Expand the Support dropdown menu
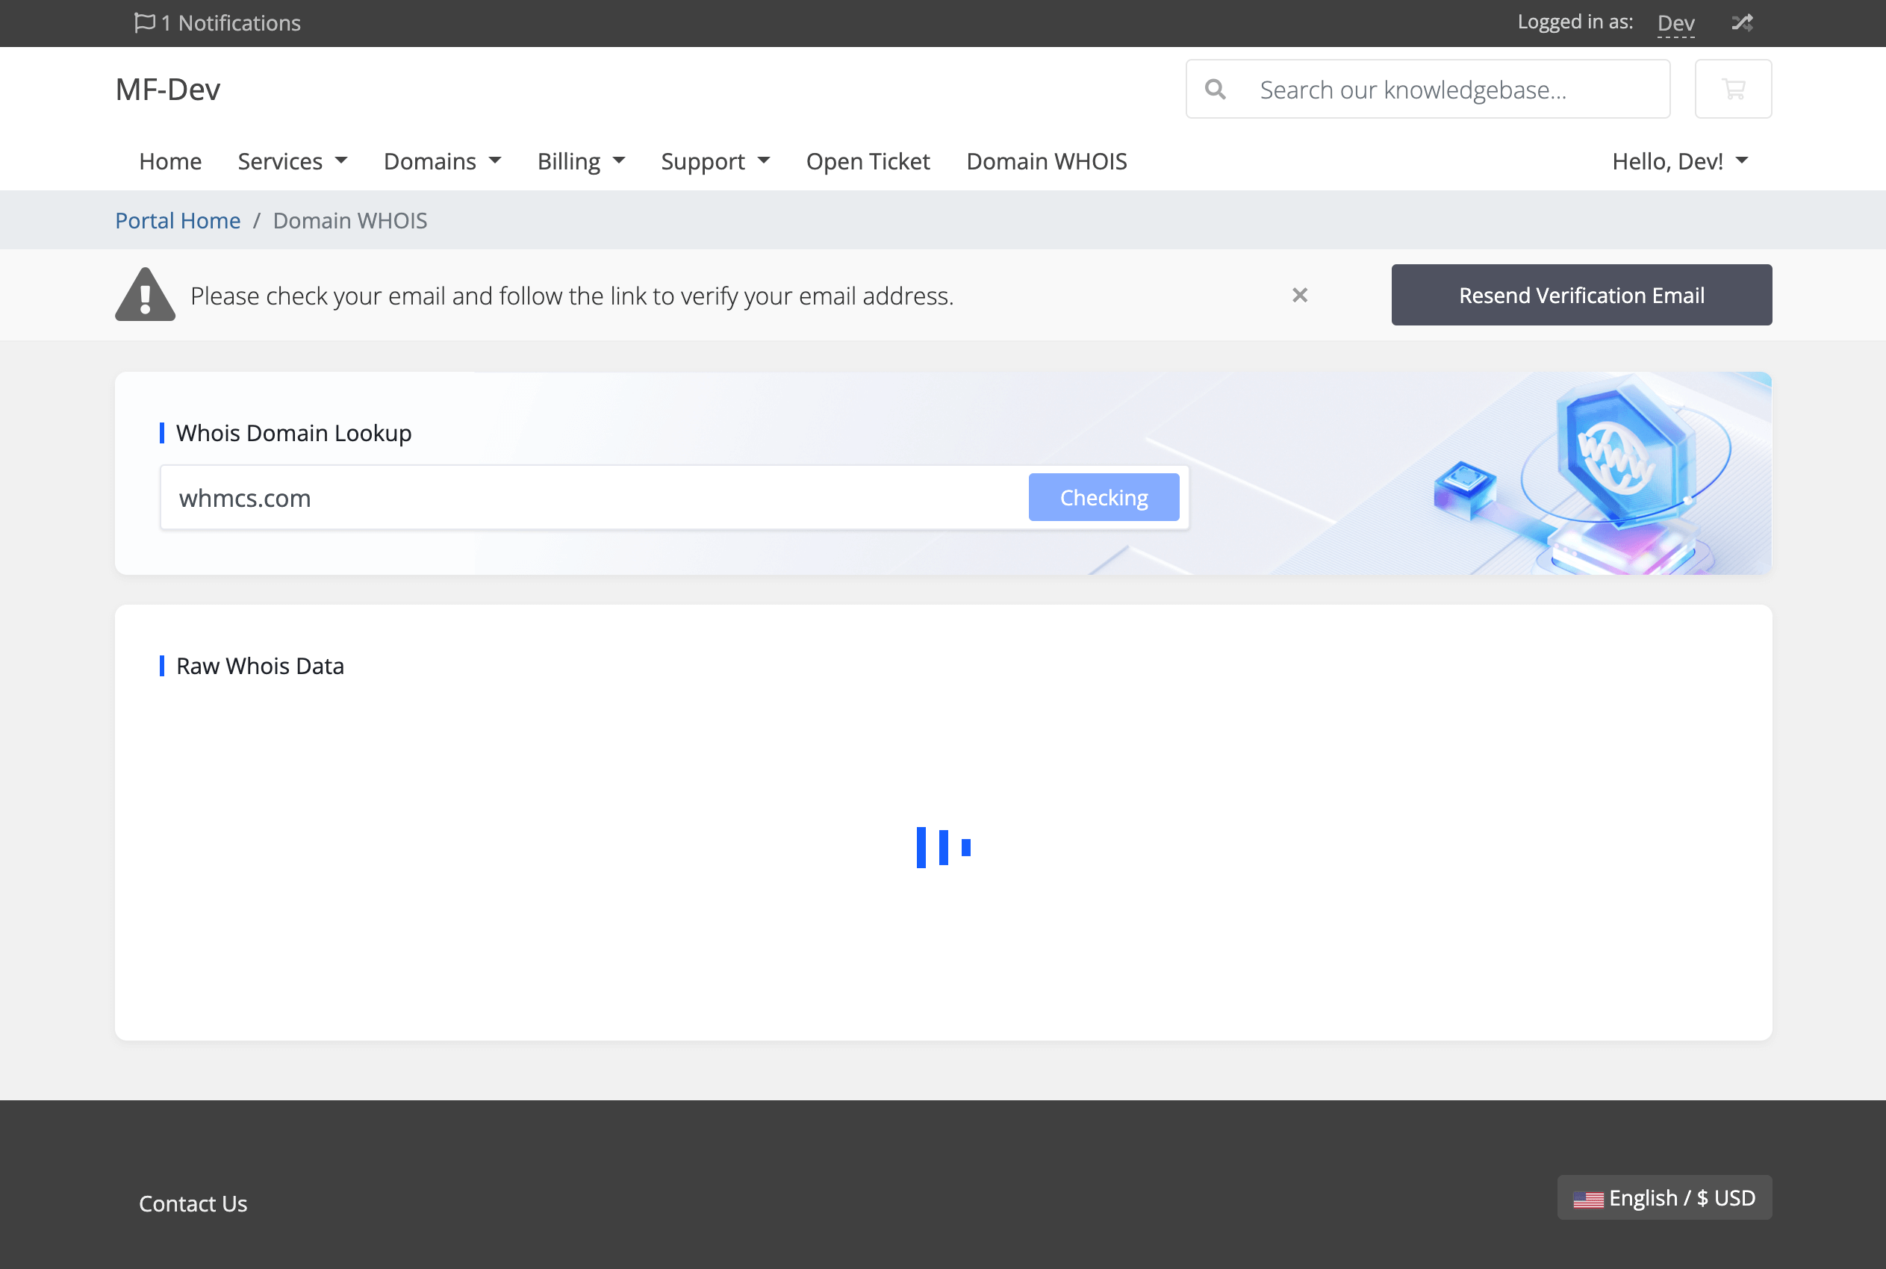The height and width of the screenshot is (1269, 1886). pyautogui.click(x=715, y=161)
